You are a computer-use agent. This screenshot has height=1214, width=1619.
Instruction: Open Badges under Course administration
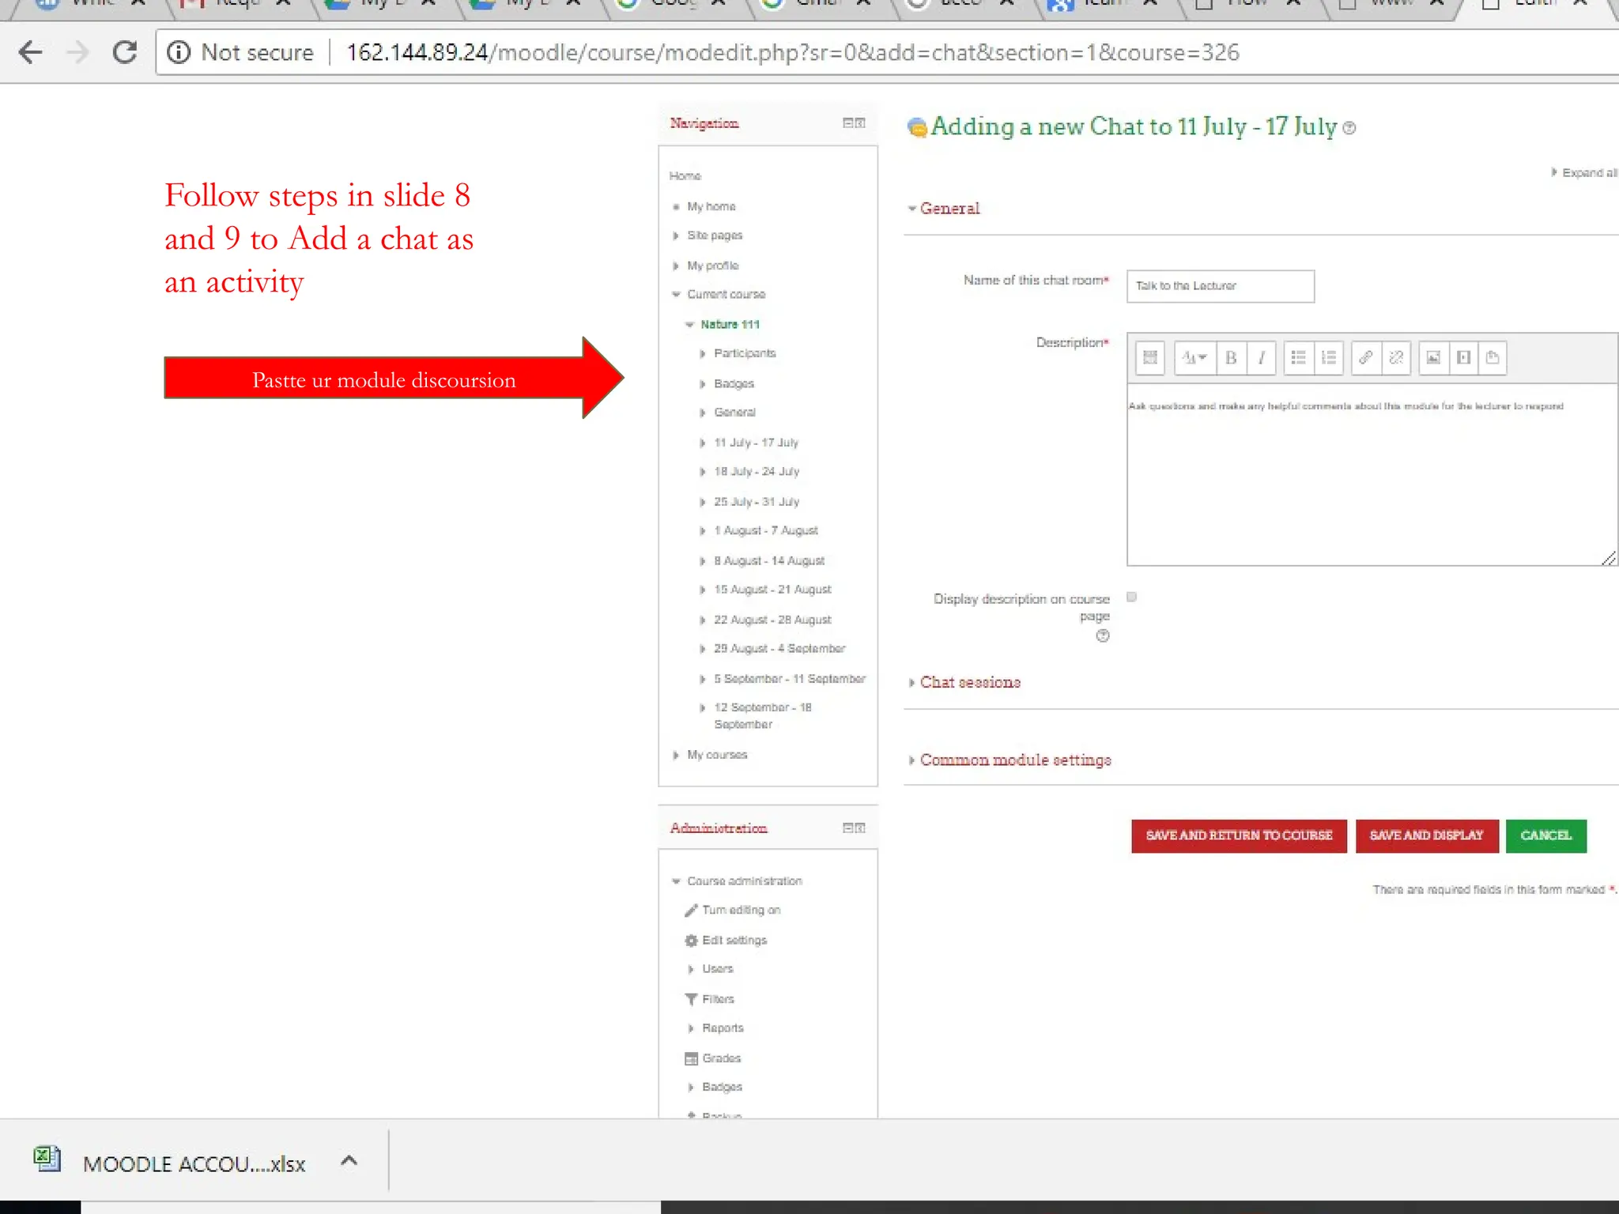pyautogui.click(x=722, y=1088)
